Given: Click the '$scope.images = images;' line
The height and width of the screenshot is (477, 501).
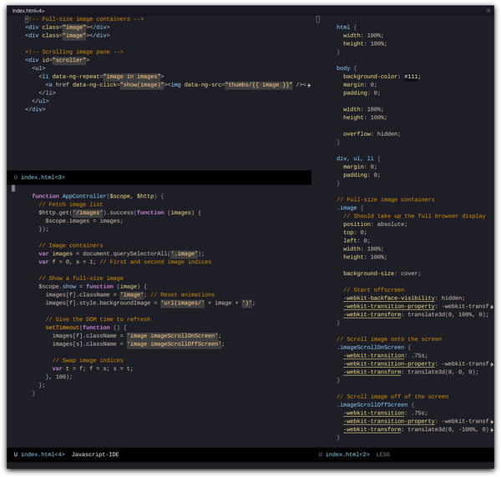Looking at the screenshot, I should pos(84,221).
